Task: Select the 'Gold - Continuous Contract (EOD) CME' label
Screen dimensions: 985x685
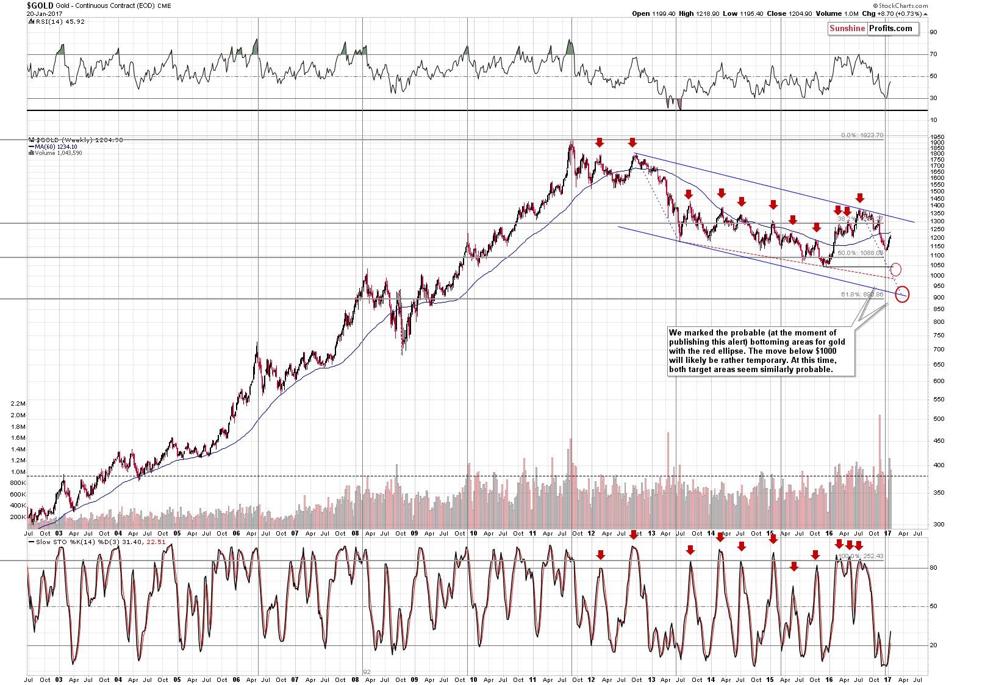Action: click(x=113, y=5)
